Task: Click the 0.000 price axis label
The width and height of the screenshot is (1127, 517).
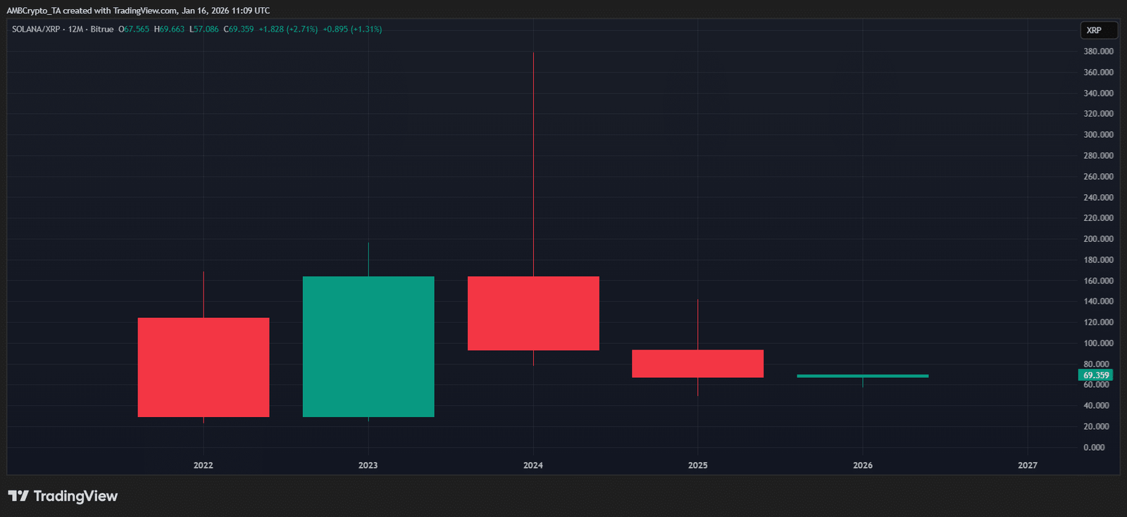Action: (1094, 447)
